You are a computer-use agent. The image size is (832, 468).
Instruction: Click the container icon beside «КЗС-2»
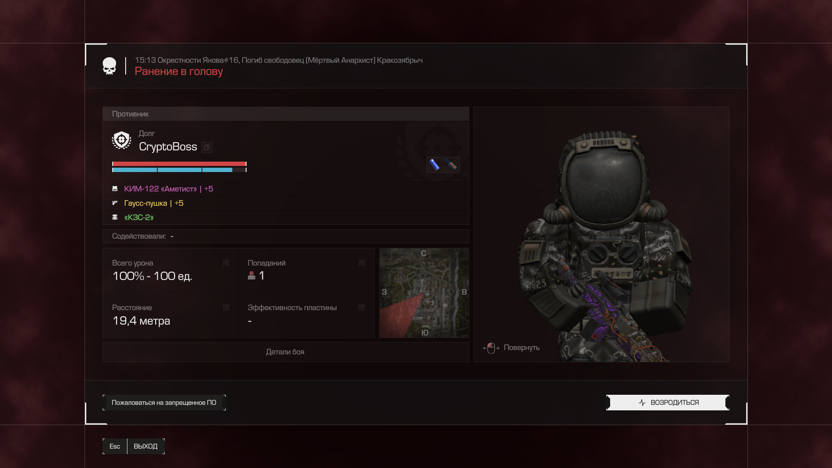pyautogui.click(x=115, y=217)
